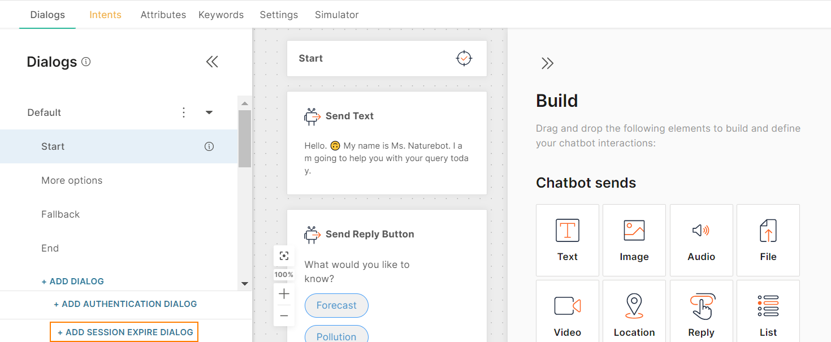Viewport: 831px width, 342px height.
Task: Collapse the Default dialog group arrow
Action: pos(209,112)
